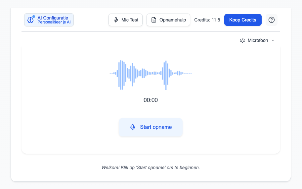
Task: Click the brain icon for AI Configuratie
Action: coord(30,20)
